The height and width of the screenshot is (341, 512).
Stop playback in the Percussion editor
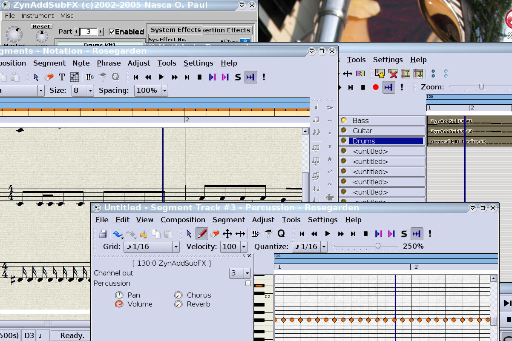pyautogui.click(x=365, y=234)
